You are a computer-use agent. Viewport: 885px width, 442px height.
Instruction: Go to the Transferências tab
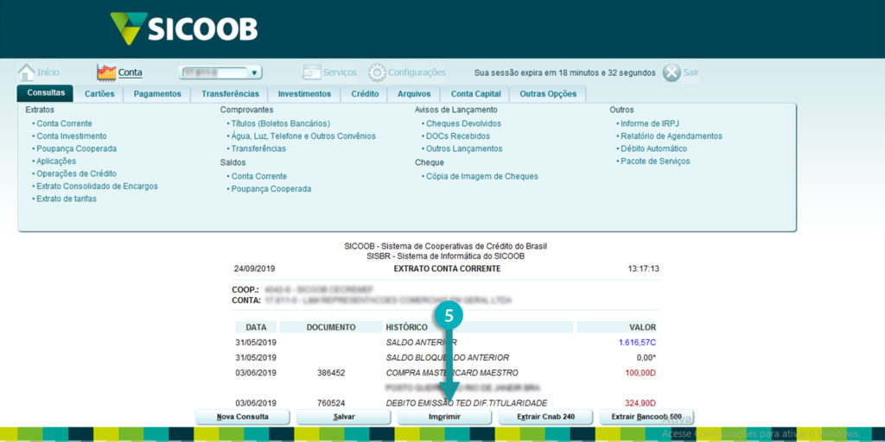230,94
